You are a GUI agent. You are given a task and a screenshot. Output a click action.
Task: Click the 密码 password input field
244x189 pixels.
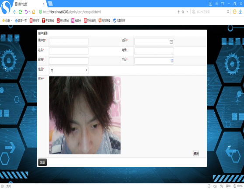154,41
